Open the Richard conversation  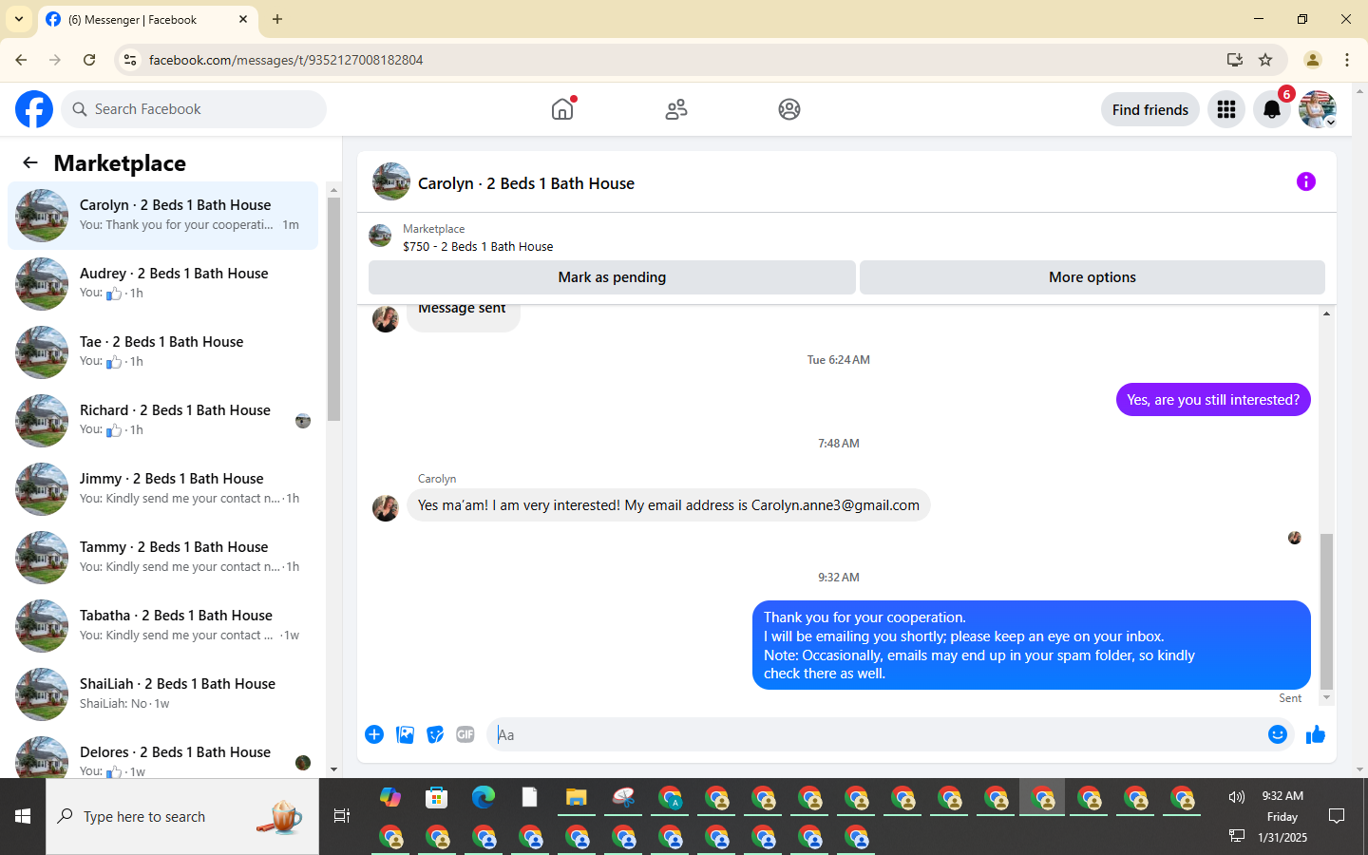162,420
